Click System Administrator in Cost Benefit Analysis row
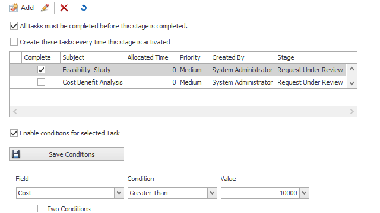Screen dimensions: 380x213 click(x=242, y=82)
